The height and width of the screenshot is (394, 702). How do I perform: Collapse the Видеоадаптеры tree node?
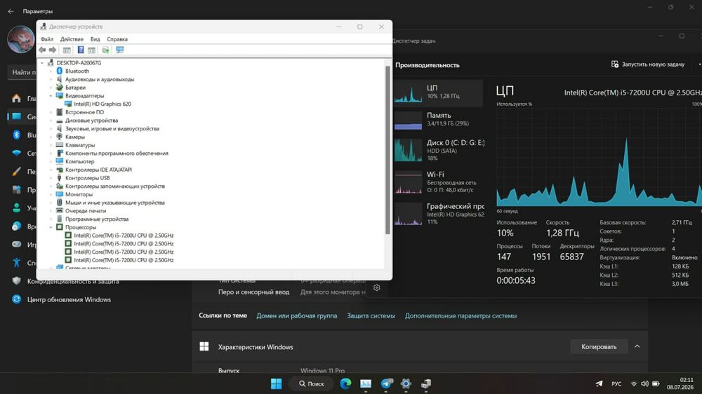click(51, 96)
